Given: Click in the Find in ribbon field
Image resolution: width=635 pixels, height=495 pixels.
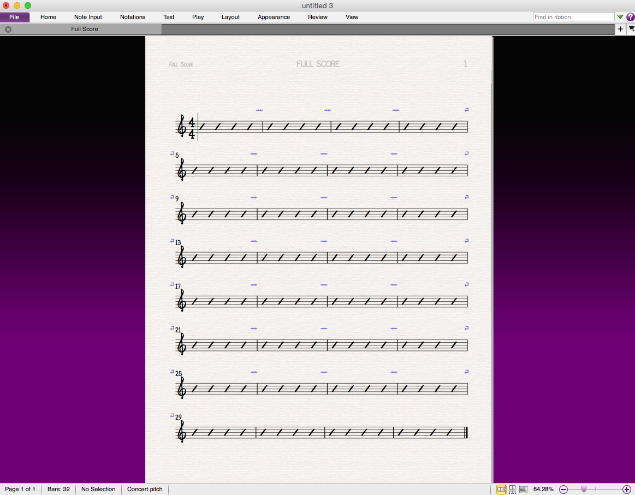Looking at the screenshot, I should pyautogui.click(x=573, y=17).
